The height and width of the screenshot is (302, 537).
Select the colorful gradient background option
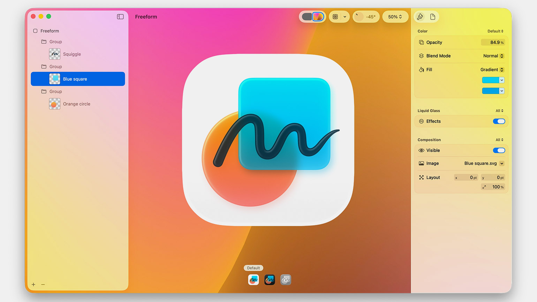tap(318, 17)
